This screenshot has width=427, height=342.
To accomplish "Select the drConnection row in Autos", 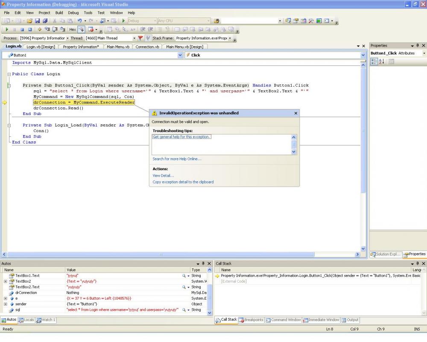I will click(x=105, y=293).
